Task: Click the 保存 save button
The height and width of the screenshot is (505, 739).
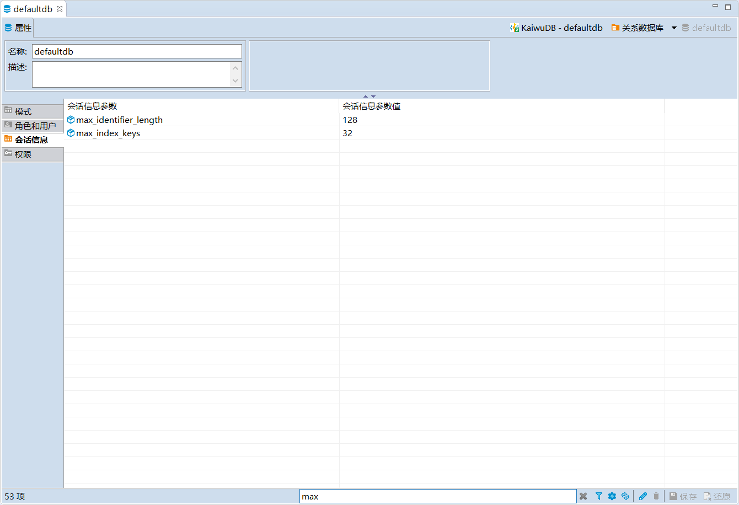Action: [683, 496]
